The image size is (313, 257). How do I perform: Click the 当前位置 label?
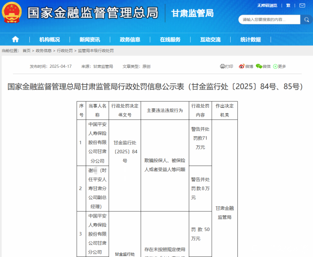pyautogui.click(x=10, y=51)
